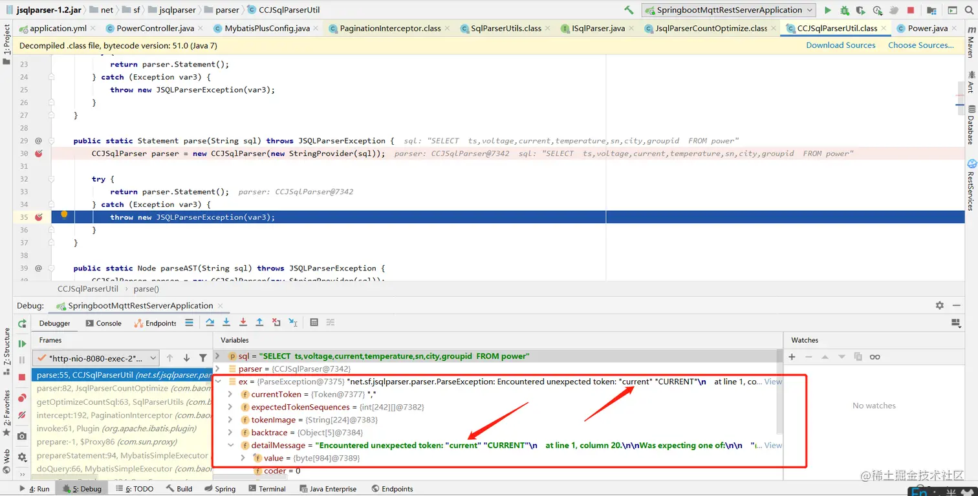Click the Force Step Into red down-arrow icon
Image resolution: width=978 pixels, height=496 pixels.
click(243, 323)
